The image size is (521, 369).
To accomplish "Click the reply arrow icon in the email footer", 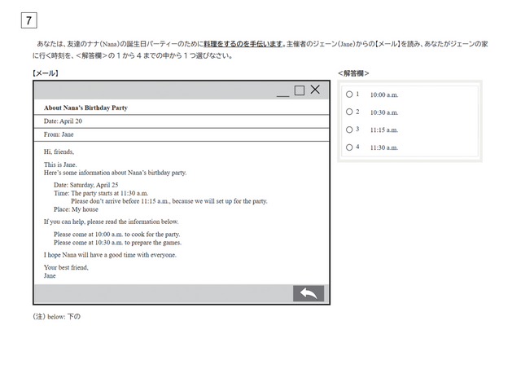I will coord(308,294).
